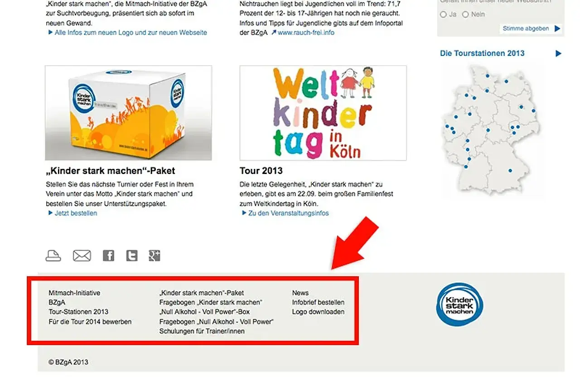Share on Facebook icon
The height and width of the screenshot is (385, 580).
coord(108,256)
